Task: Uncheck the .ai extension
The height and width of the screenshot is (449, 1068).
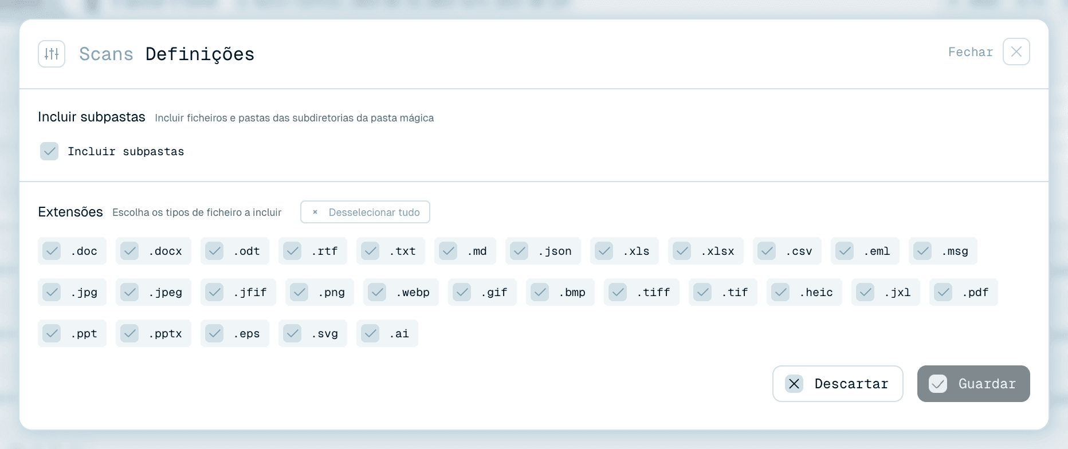Action: 387,333
